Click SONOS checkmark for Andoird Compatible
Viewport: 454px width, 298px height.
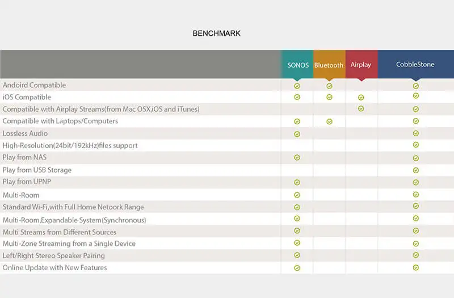click(297, 86)
